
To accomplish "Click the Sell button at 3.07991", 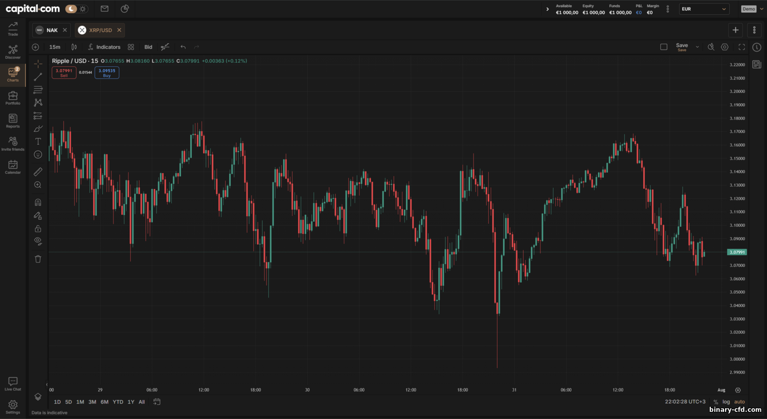I will [x=64, y=73].
